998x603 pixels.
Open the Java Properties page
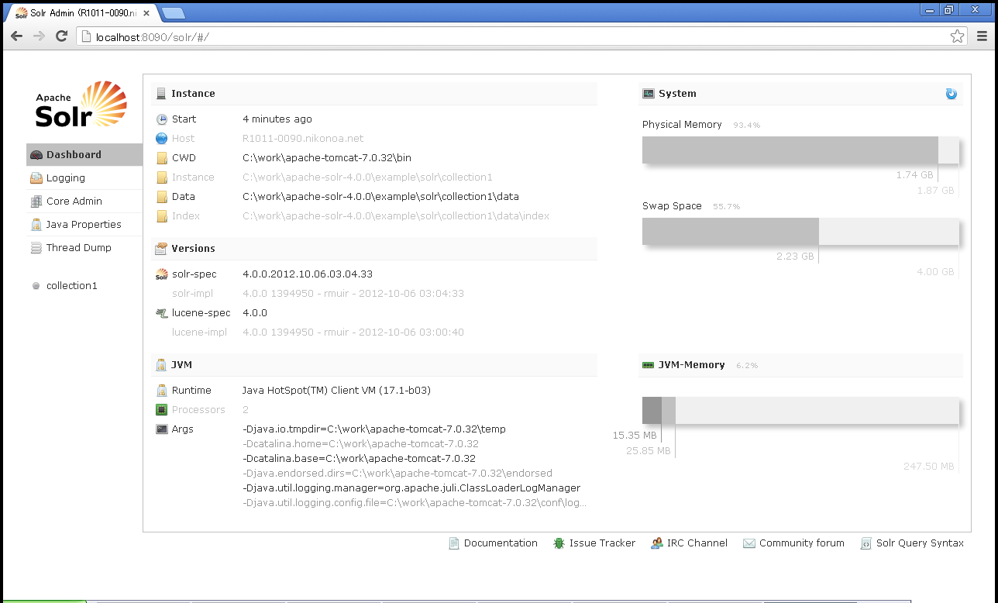[84, 225]
